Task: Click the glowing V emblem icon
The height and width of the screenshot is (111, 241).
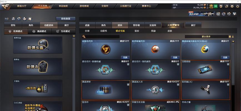Action: coord(234,14)
